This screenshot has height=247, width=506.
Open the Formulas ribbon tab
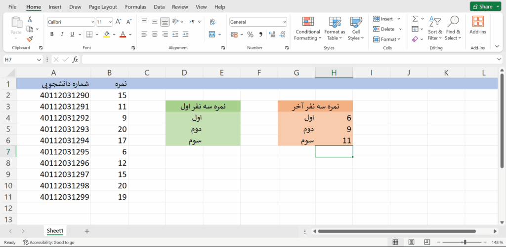pos(135,7)
